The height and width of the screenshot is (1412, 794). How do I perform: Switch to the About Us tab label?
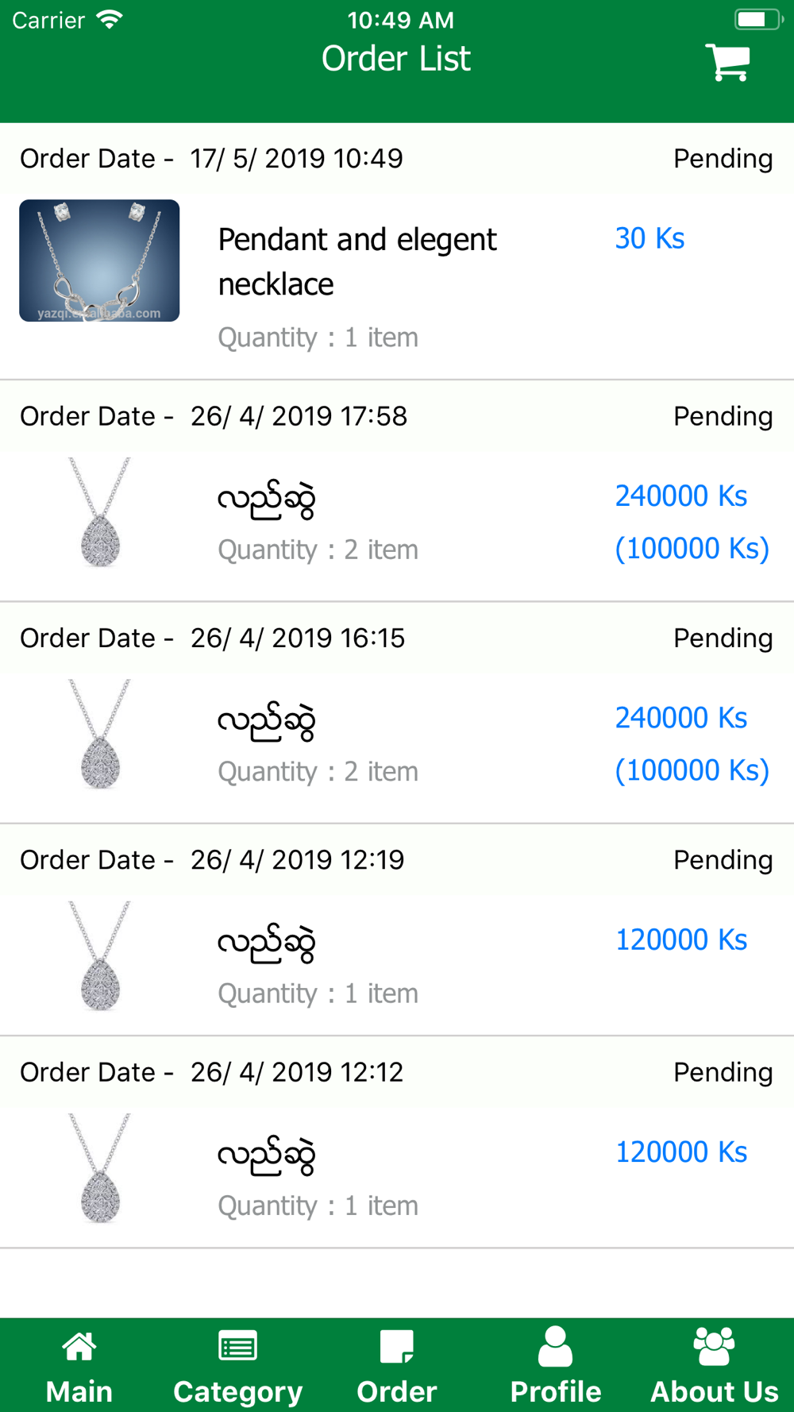714,1391
